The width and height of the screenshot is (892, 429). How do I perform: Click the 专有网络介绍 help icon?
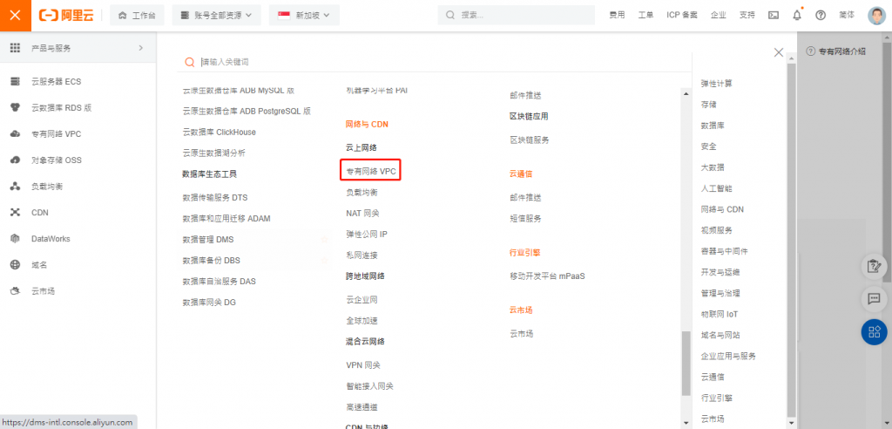point(811,51)
